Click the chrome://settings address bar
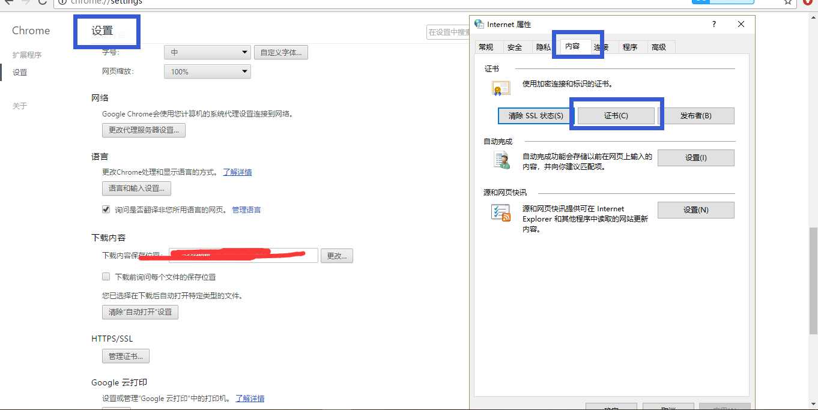Screen dimensions: 818x410 372,2
